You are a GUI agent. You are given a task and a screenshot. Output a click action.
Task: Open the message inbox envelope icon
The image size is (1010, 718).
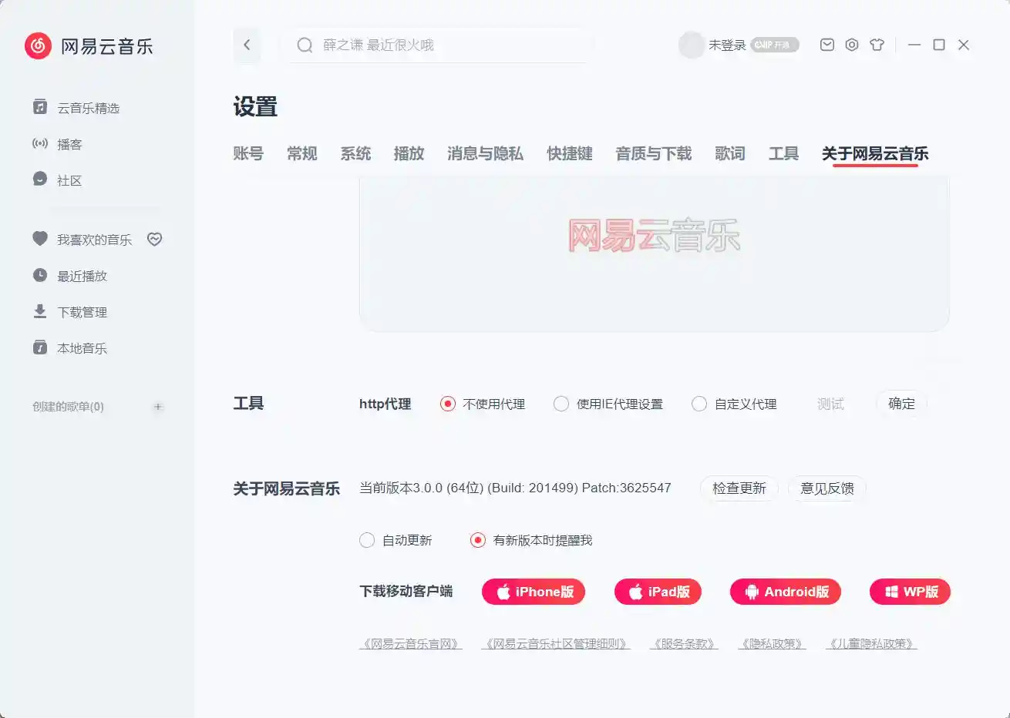tap(827, 45)
